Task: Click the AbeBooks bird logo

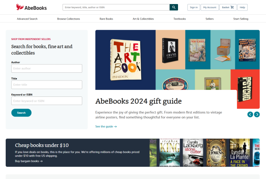Action: click(20, 7)
